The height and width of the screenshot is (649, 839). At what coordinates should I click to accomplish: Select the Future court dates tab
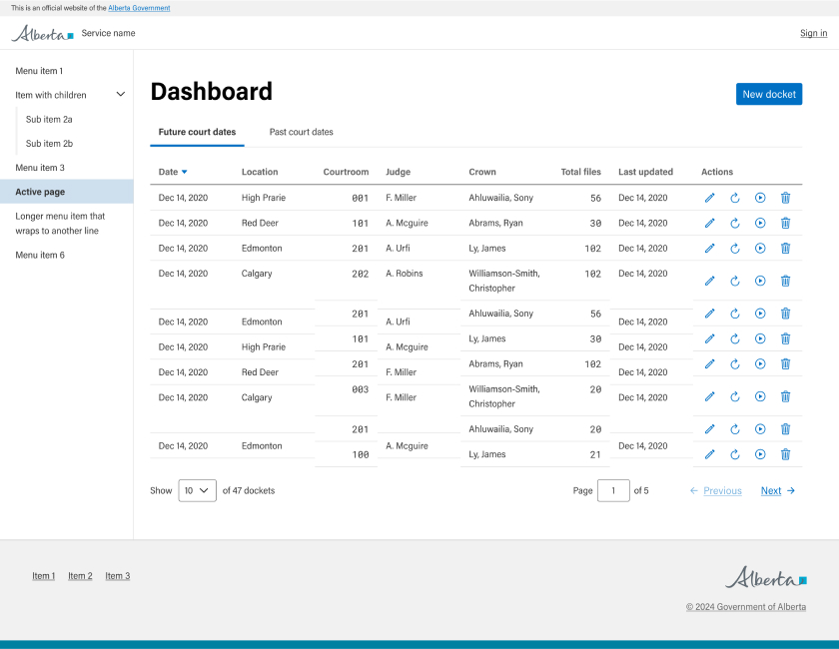pyautogui.click(x=197, y=132)
